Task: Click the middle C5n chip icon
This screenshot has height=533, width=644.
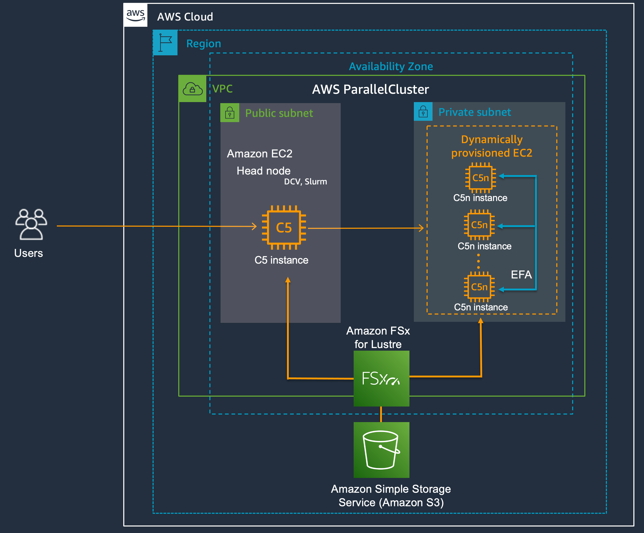Action: pyautogui.click(x=479, y=225)
